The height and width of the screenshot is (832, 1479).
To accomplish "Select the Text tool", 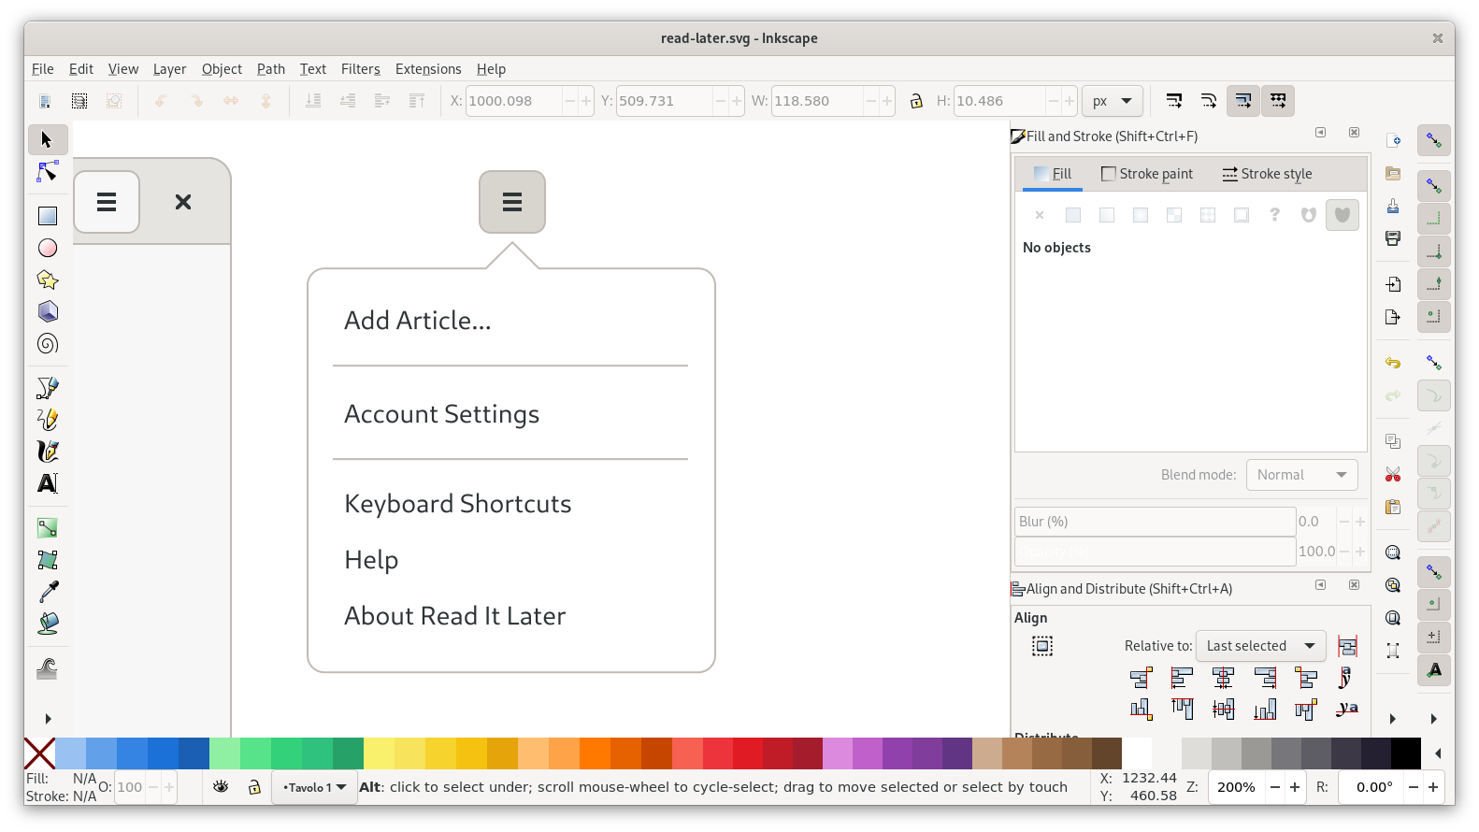I will coord(48,483).
